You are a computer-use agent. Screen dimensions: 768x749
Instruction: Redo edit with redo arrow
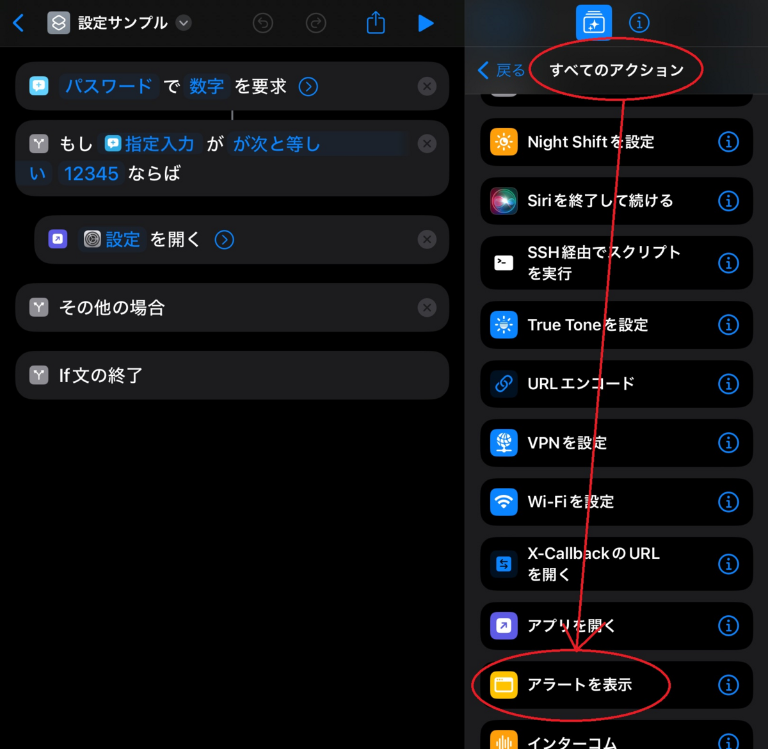coord(316,24)
